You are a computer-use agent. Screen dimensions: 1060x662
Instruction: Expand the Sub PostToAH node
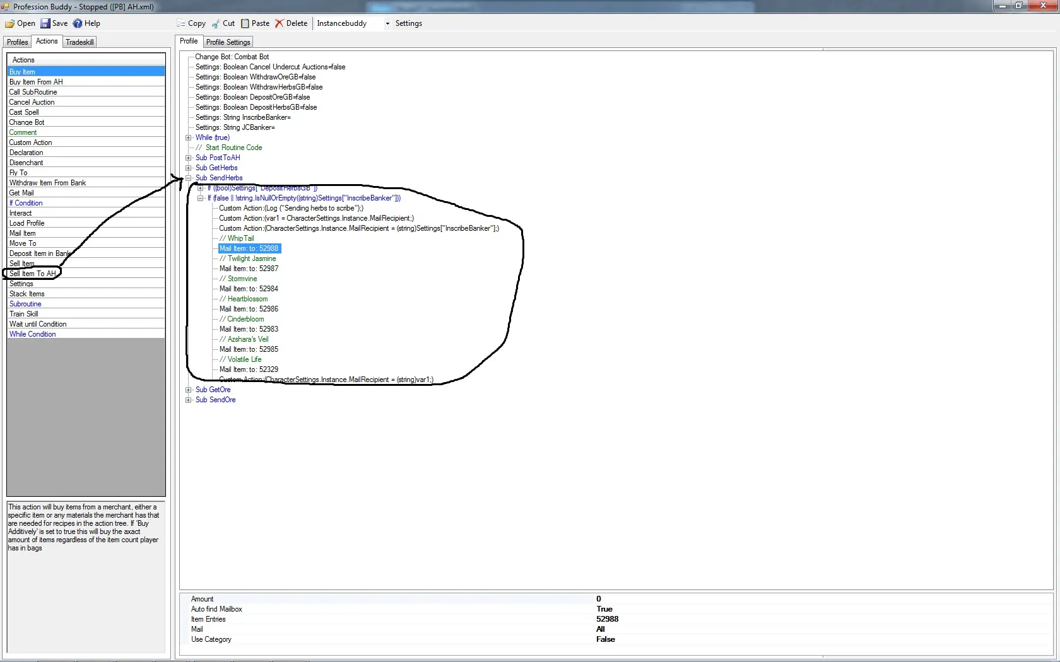point(188,158)
